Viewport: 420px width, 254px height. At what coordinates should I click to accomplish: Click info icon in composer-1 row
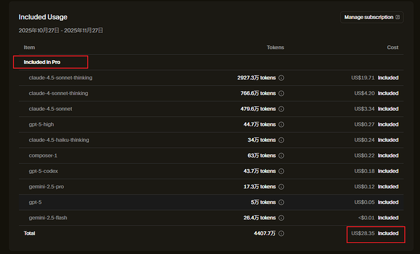point(281,156)
